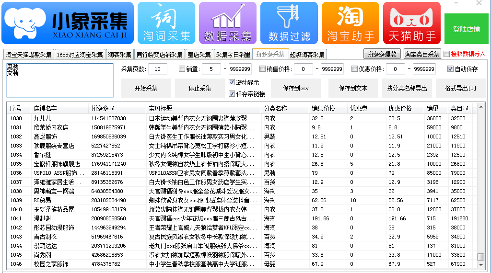
Task: Sort by the 分类名称 column header
Action: click(x=285, y=108)
